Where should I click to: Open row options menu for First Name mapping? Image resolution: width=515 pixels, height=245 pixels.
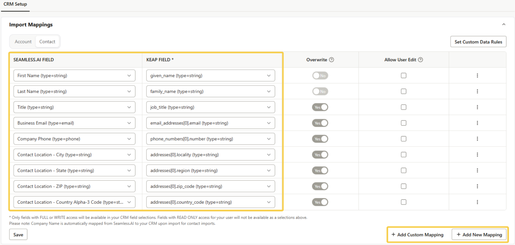point(477,75)
